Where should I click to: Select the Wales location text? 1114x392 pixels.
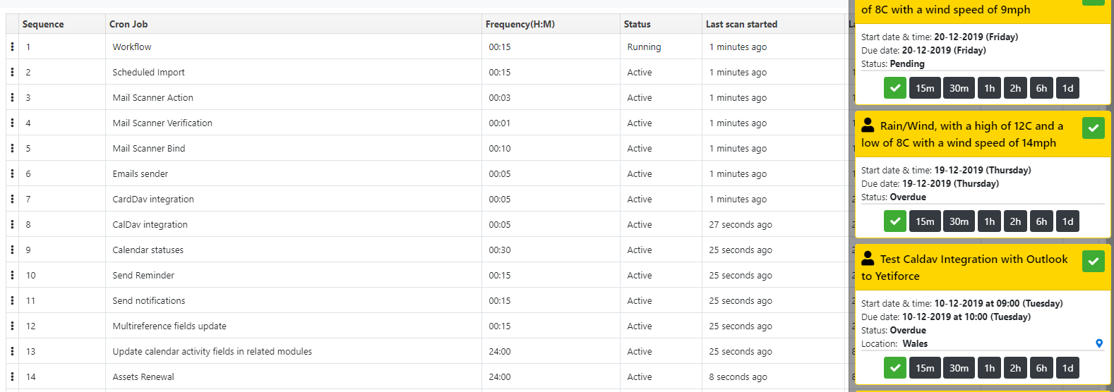(915, 343)
